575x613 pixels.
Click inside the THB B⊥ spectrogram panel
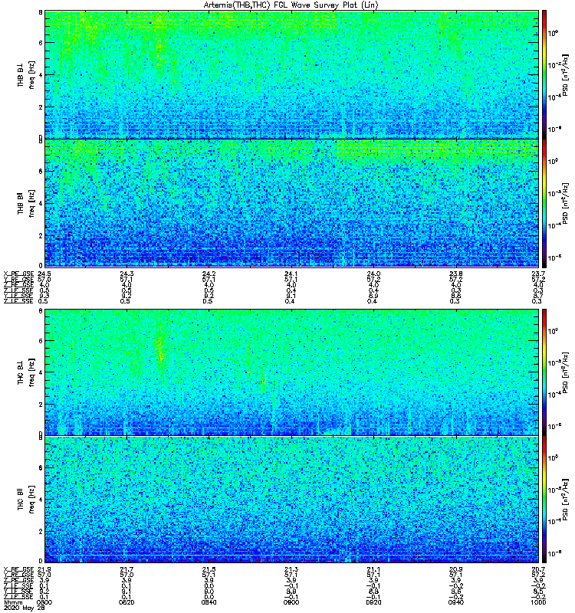[291, 74]
